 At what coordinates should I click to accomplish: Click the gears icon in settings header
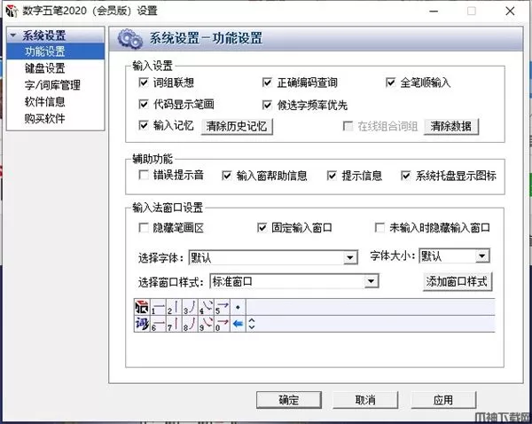pos(129,38)
